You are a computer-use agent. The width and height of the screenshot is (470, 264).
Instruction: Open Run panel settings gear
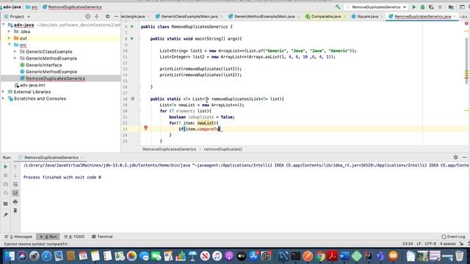(455, 157)
